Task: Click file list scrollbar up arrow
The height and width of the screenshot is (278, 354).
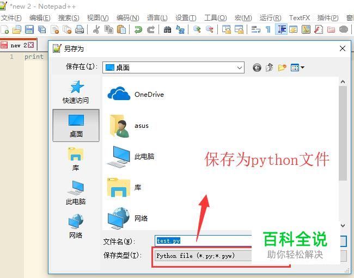Action: click(343, 82)
